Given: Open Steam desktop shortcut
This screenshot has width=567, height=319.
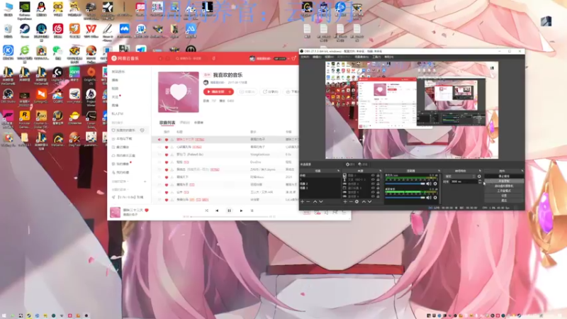Looking at the screenshot, I should click(25, 30).
